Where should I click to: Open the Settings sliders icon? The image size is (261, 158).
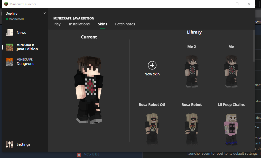point(9,144)
